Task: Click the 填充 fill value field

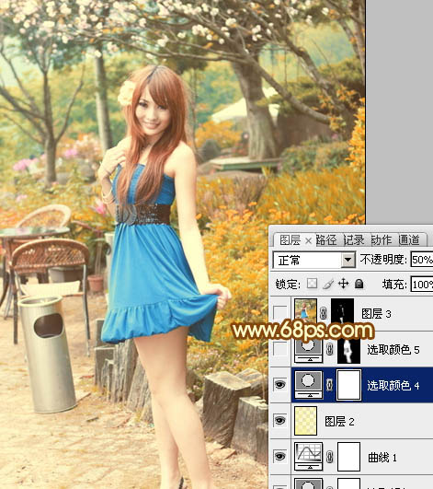Action: click(422, 285)
